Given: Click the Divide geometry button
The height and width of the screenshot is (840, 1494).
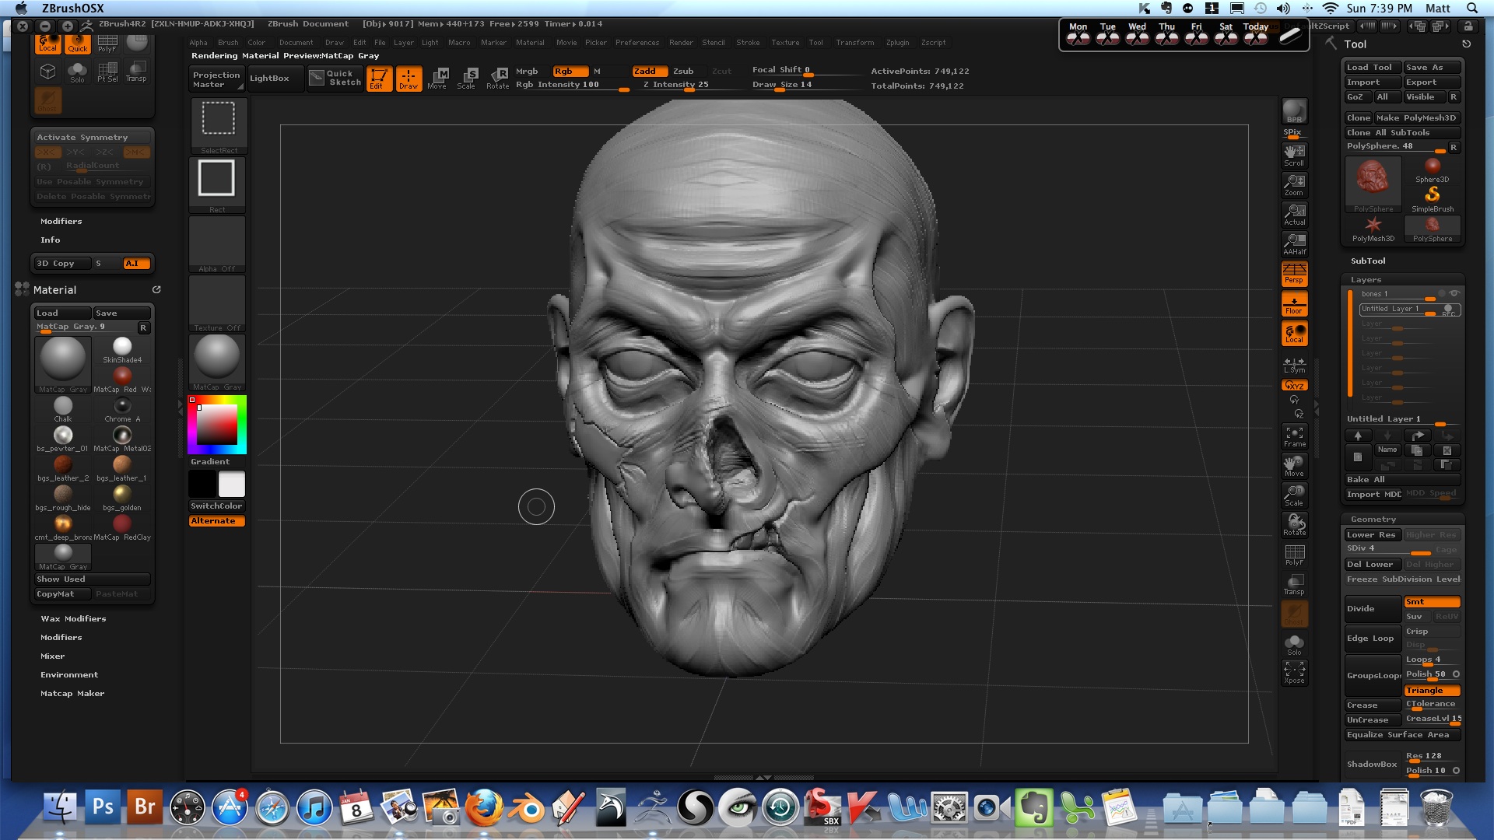Looking at the screenshot, I should tap(1372, 609).
